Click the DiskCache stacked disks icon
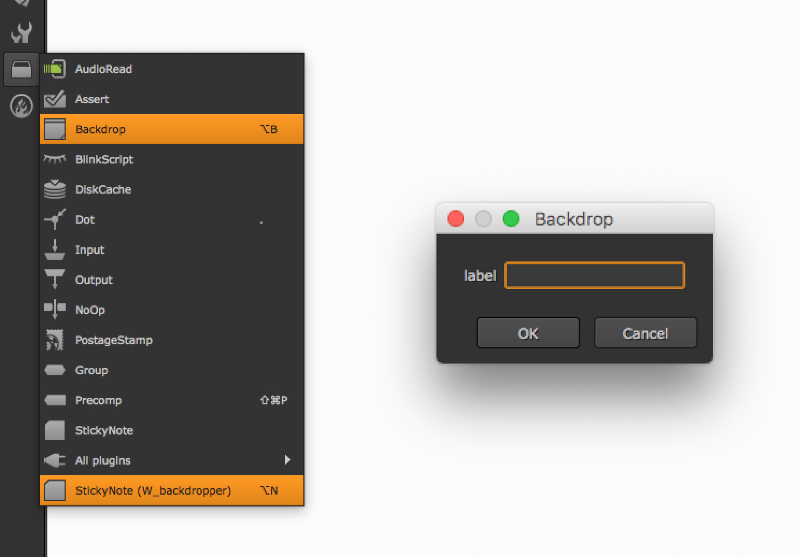The image size is (800, 557). [x=54, y=189]
